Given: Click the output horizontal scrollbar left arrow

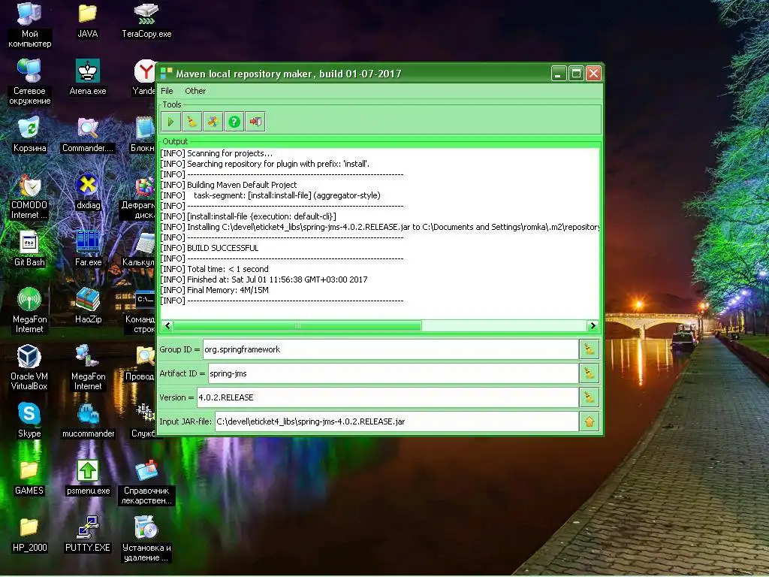Looking at the screenshot, I should (167, 326).
